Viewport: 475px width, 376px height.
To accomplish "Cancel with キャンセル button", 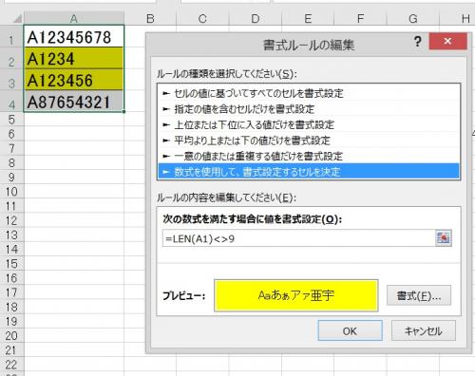I will 424,330.
